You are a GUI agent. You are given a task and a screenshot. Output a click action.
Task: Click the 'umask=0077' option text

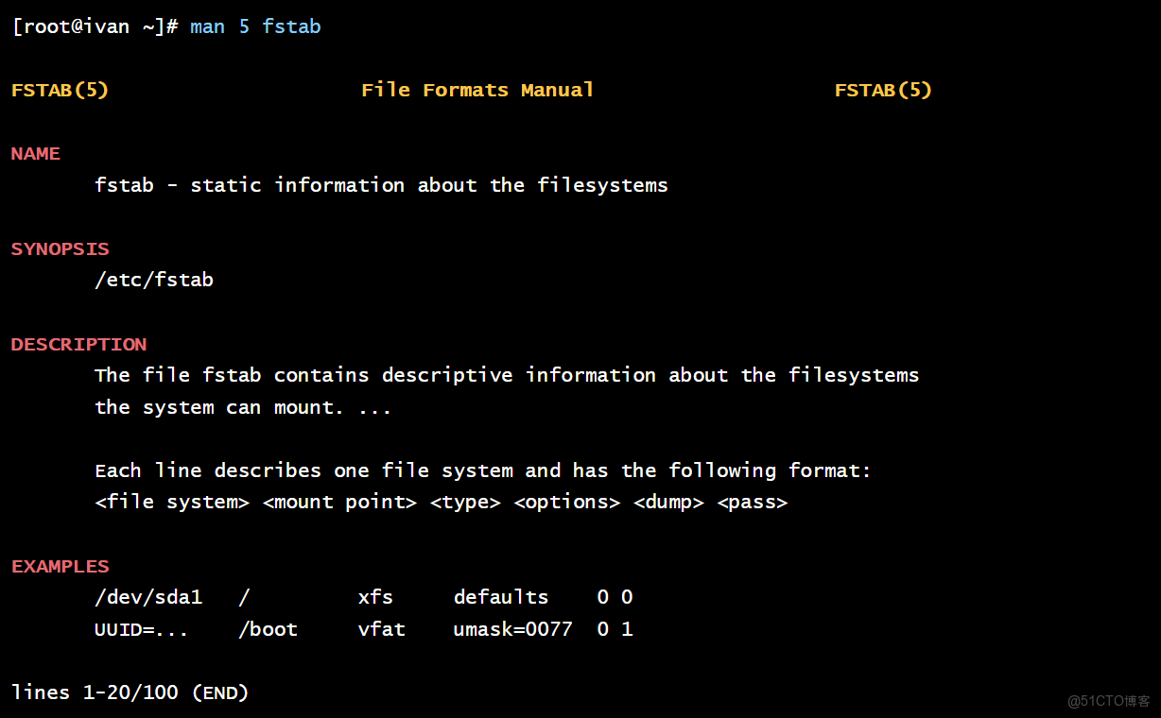point(512,630)
